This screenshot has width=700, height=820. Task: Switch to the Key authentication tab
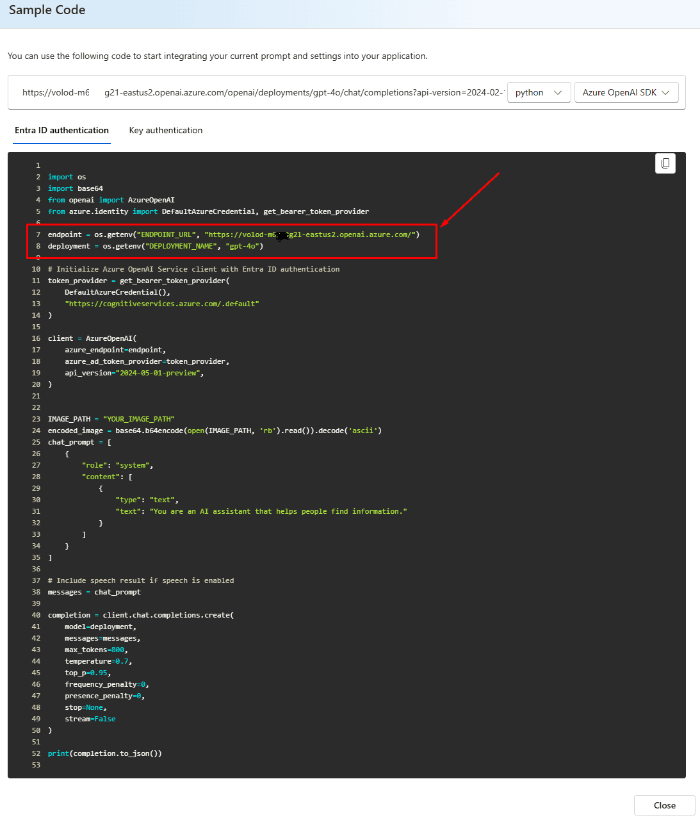166,130
